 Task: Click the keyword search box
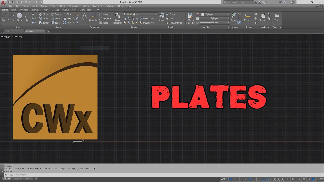click(238, 2)
